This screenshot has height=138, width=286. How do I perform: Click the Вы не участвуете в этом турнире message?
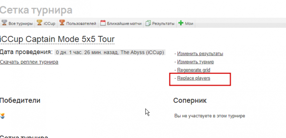click(x=210, y=116)
